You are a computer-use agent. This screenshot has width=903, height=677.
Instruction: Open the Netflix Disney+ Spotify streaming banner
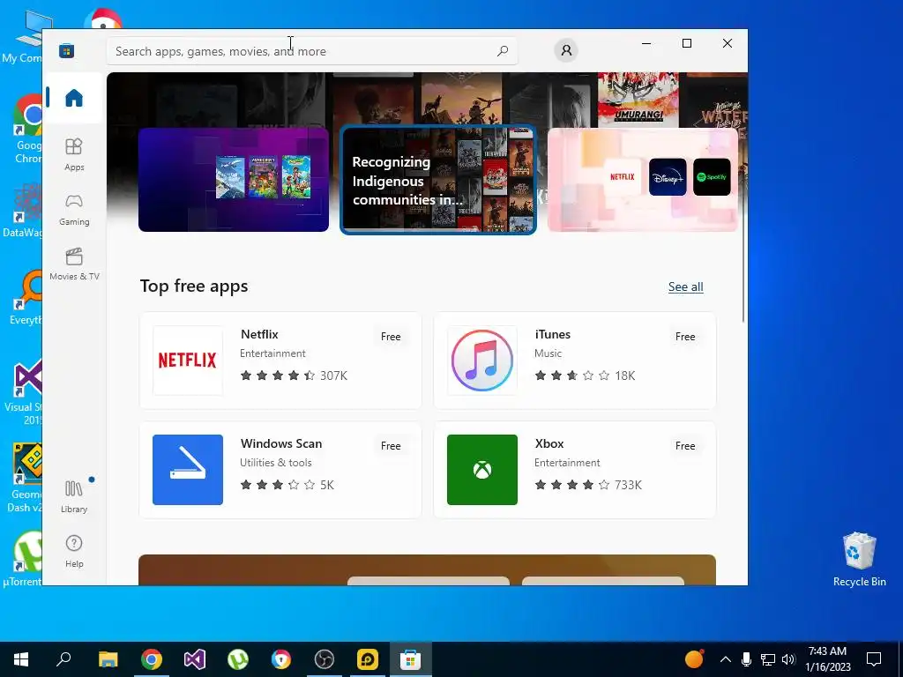pos(643,180)
